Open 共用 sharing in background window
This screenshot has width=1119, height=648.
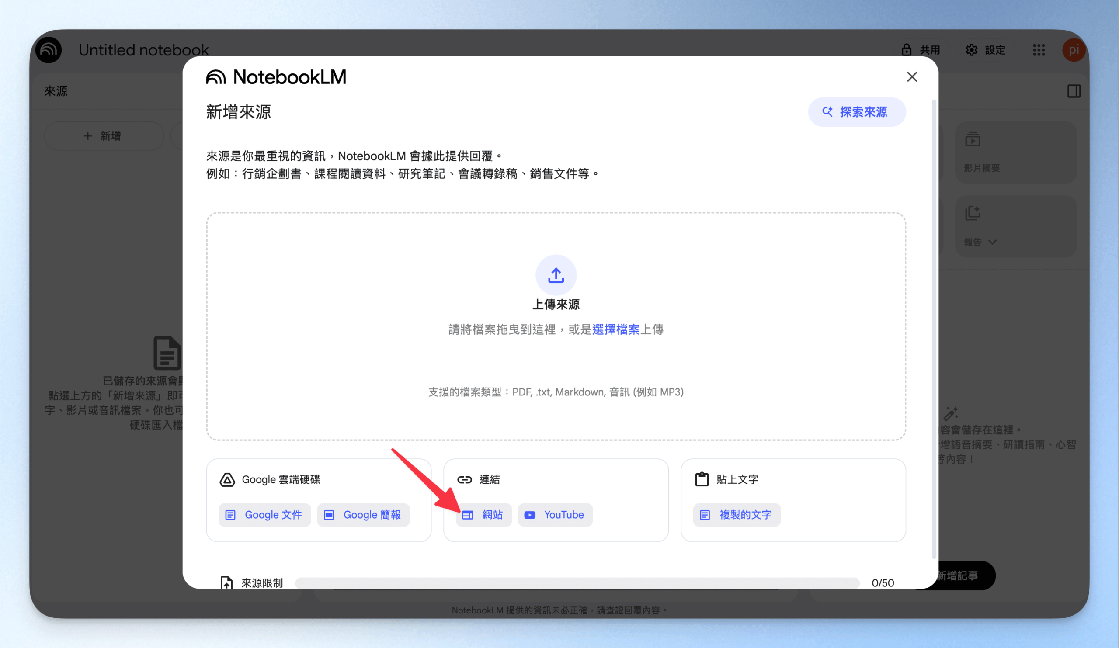coord(921,50)
